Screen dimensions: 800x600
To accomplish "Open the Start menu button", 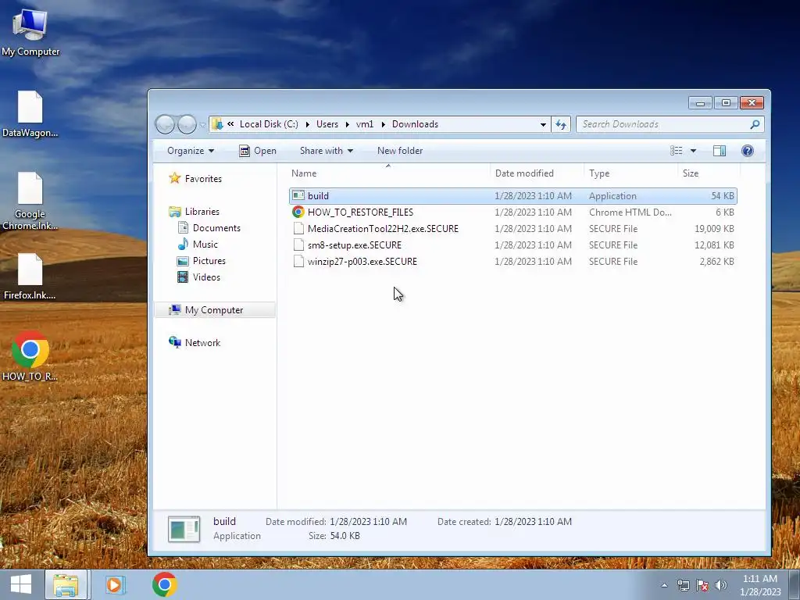I will click(x=21, y=584).
